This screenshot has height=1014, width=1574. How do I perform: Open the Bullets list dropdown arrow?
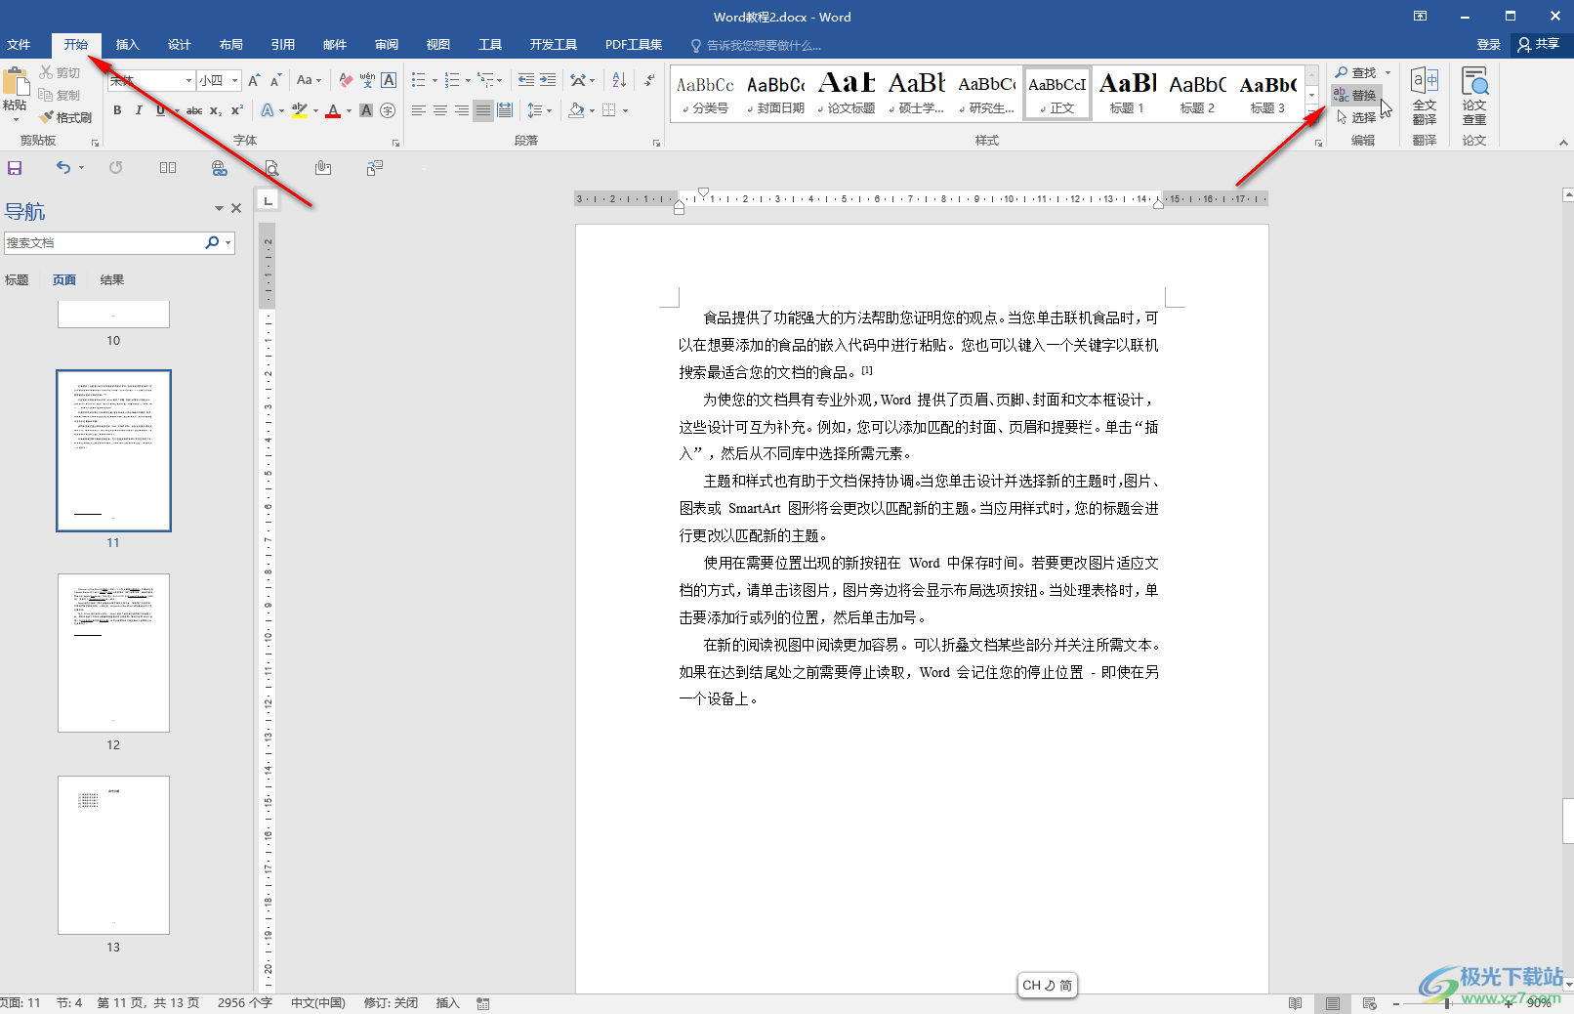(435, 80)
